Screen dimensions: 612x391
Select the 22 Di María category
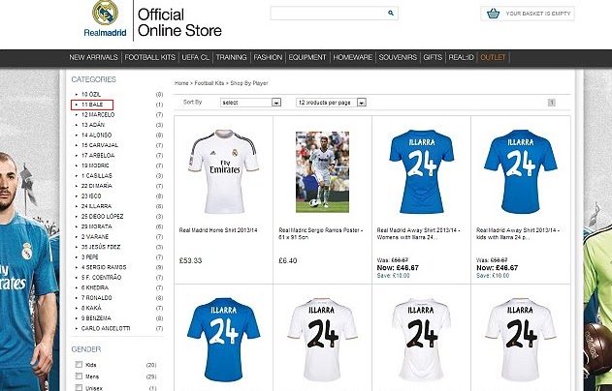(x=96, y=186)
